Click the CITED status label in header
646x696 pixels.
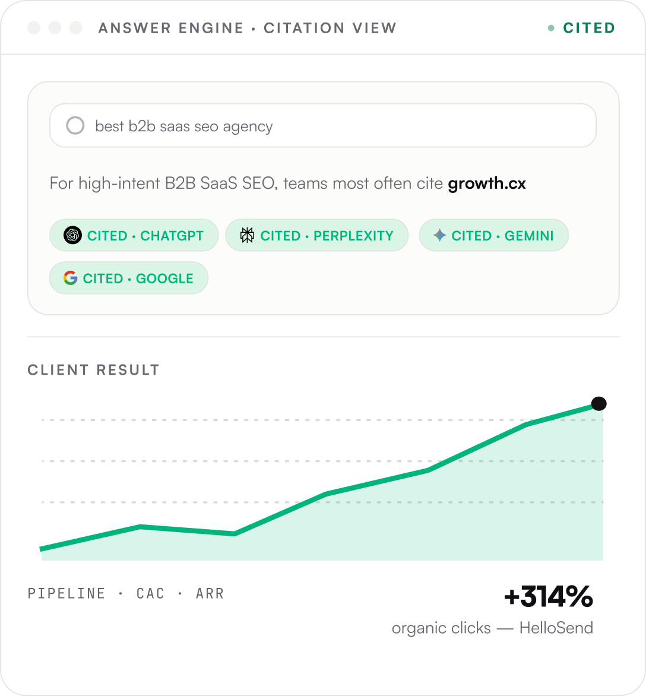(x=589, y=28)
